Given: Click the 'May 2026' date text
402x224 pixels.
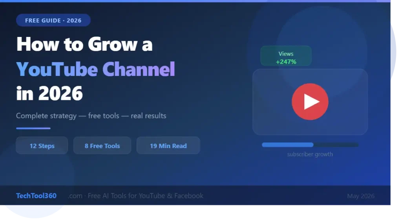Looking at the screenshot, I should [x=361, y=196].
